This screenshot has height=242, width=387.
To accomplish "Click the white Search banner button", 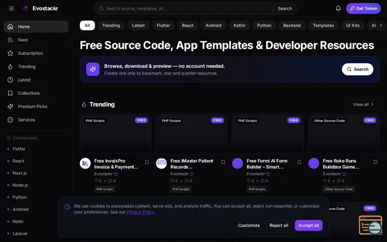I will pyautogui.click(x=357, y=69).
